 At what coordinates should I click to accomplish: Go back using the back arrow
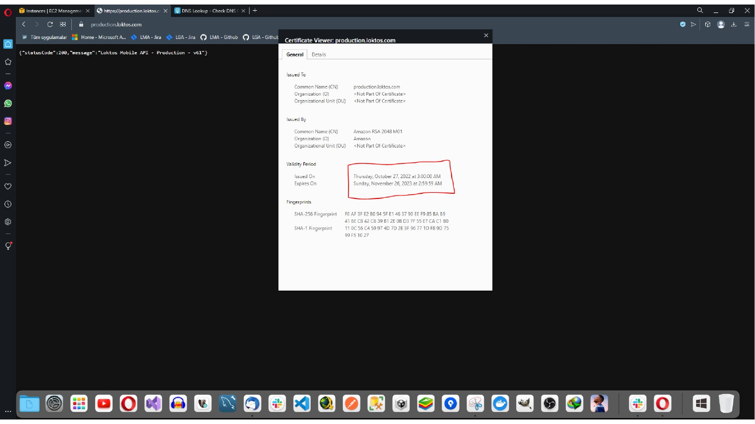pos(24,24)
